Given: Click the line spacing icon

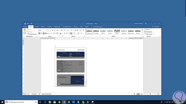Looking at the screenshot, I should pos(74,33).
